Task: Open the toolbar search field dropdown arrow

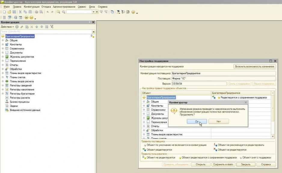Action: point(93,12)
